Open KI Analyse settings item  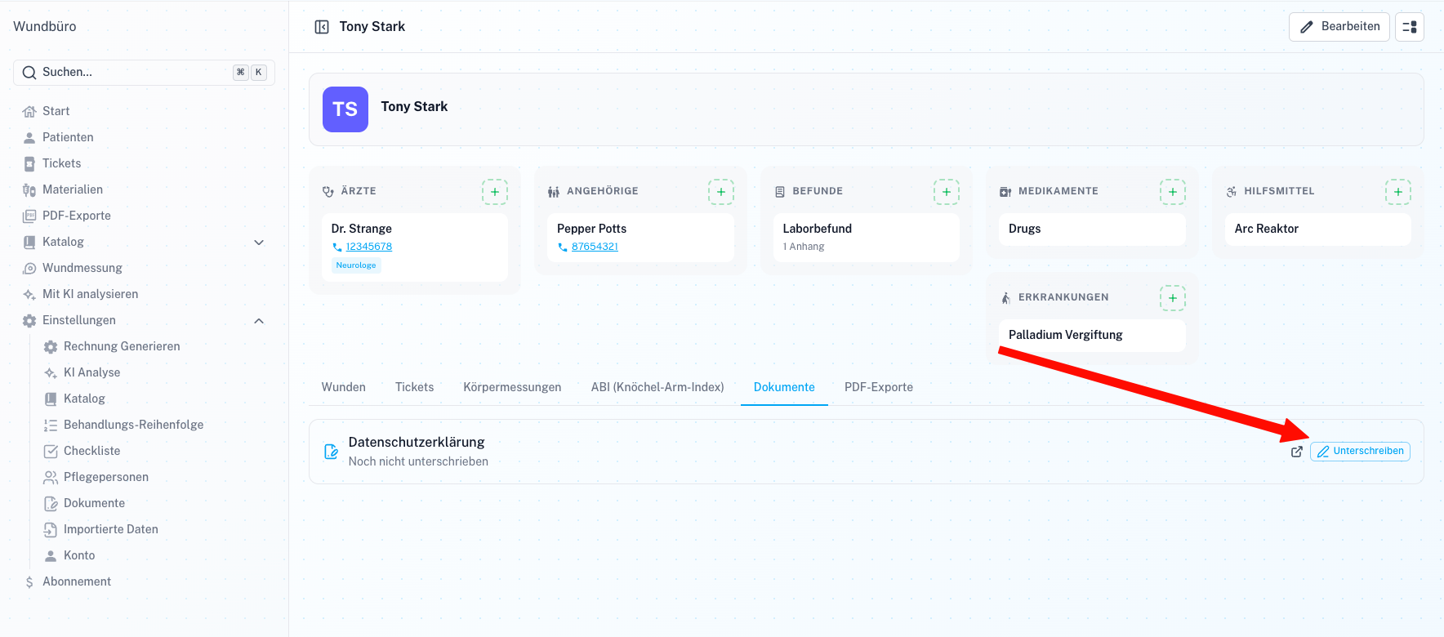[92, 372]
